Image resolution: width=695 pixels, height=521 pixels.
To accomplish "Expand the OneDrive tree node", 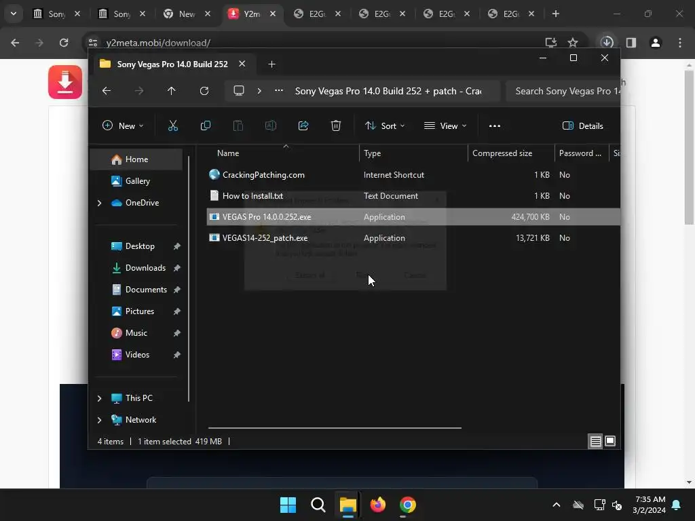I will tap(99, 203).
